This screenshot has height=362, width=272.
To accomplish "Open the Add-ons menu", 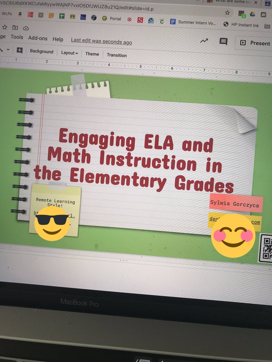I will coord(37,39).
